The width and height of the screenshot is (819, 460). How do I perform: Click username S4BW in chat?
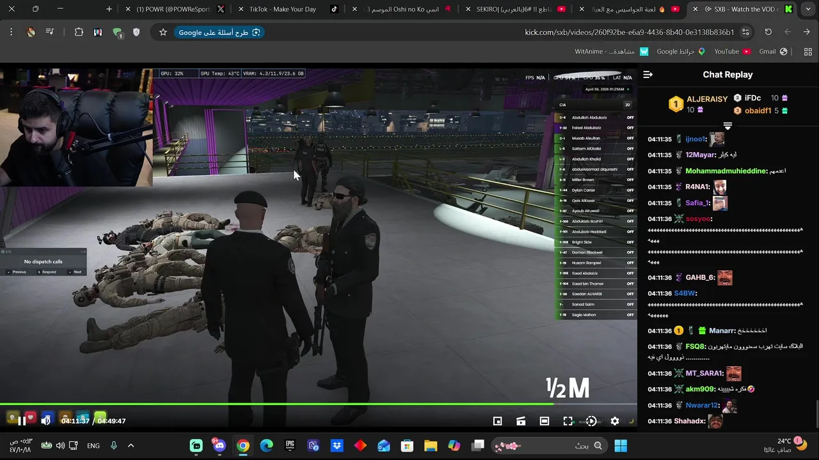pos(684,294)
